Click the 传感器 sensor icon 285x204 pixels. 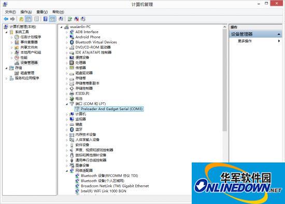point(72,68)
